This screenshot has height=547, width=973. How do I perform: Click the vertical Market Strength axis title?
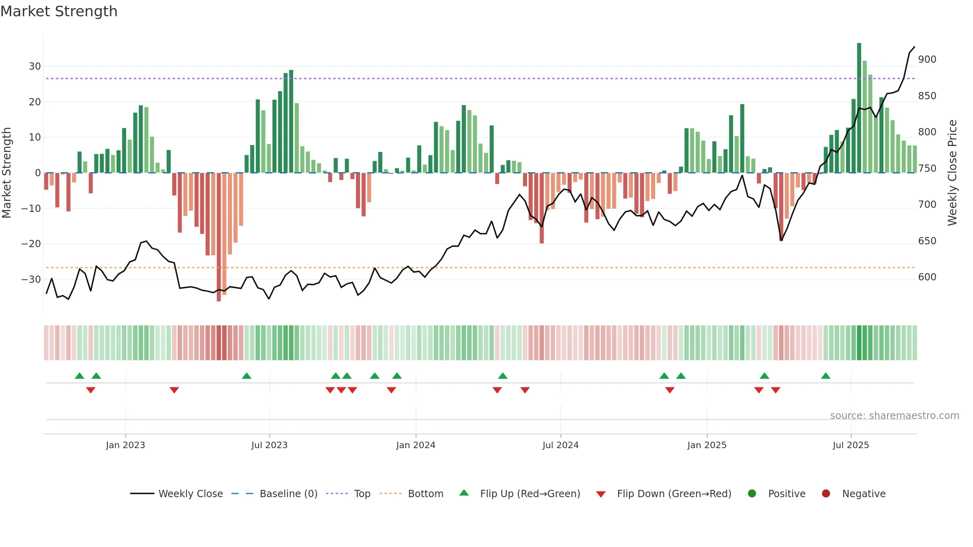[x=7, y=173]
